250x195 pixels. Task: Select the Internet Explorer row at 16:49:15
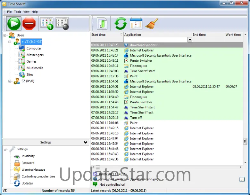tap(167, 128)
